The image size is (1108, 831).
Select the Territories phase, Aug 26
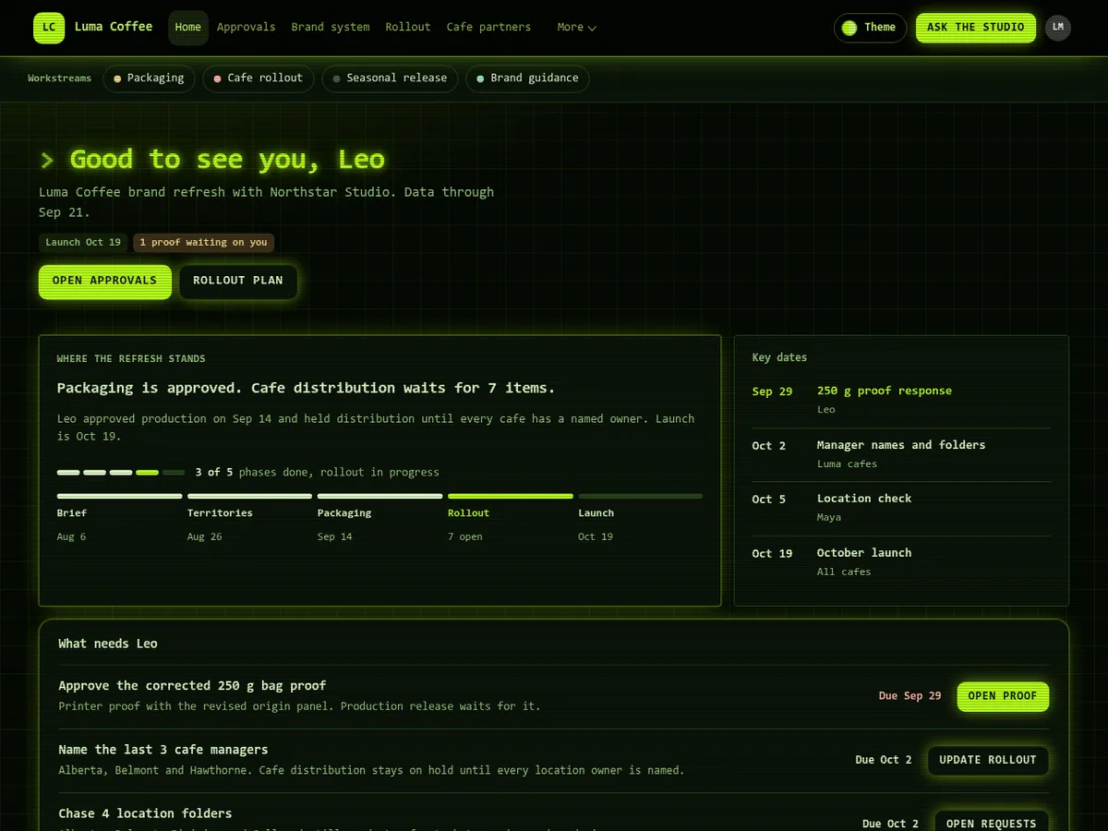point(249,518)
